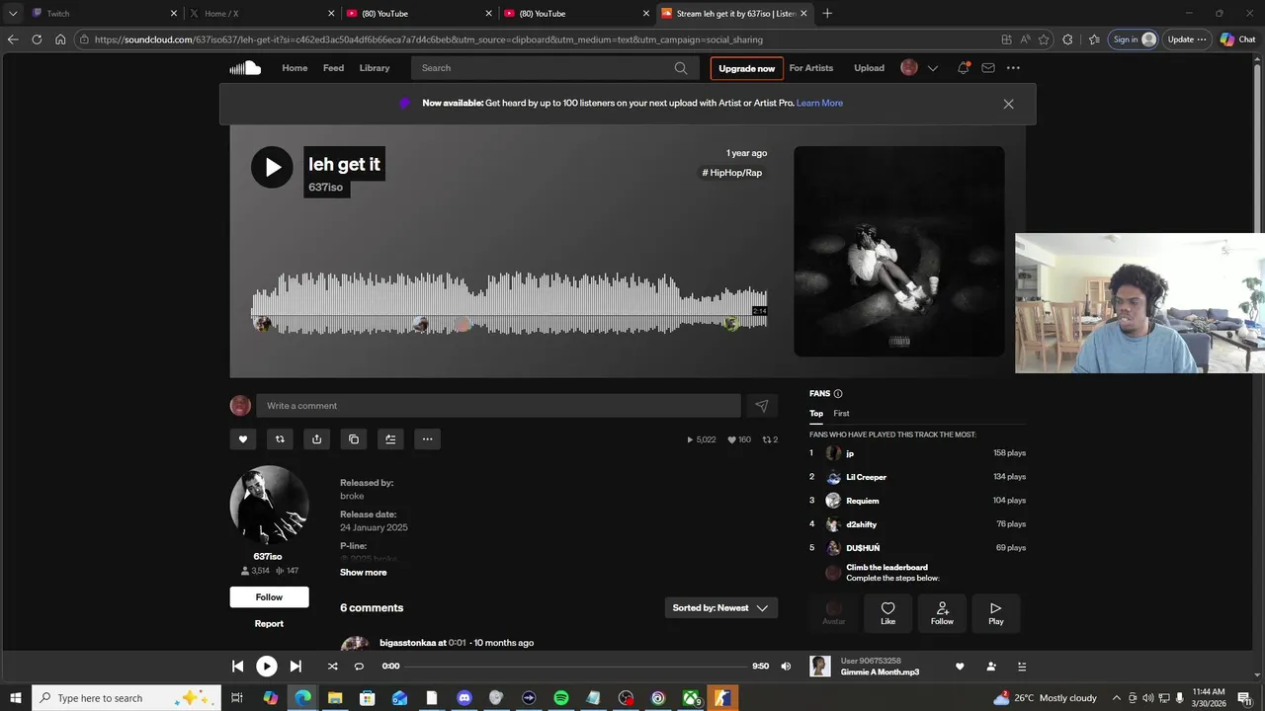Image resolution: width=1265 pixels, height=711 pixels.
Task: Go to Home in SoundCloud nav
Action: click(x=295, y=68)
